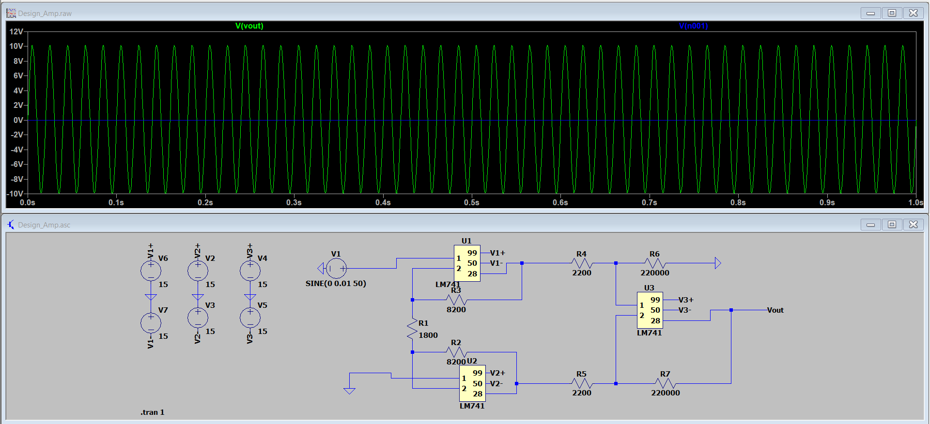
Task: Click the V1 sine voltage source symbol
Action: pos(336,268)
